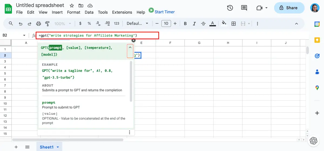Increase decimal places
Image resolution: width=324 pixels, height=151 pixels.
(107, 23)
